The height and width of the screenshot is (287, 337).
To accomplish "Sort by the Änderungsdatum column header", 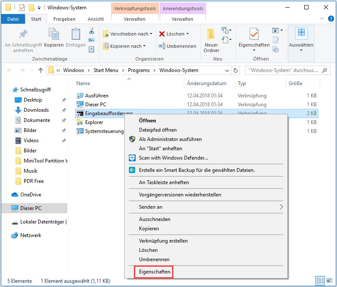I will [x=209, y=83].
